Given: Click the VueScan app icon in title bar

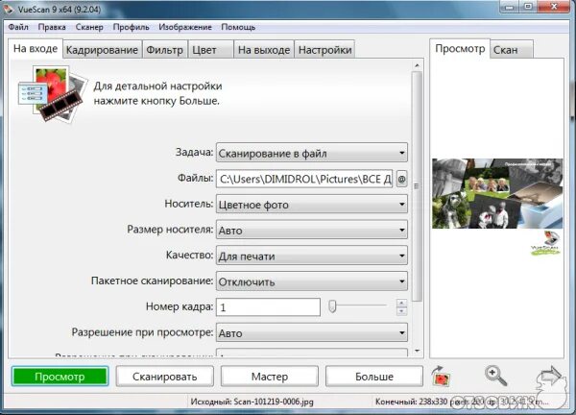Looking at the screenshot, I should point(9,9).
